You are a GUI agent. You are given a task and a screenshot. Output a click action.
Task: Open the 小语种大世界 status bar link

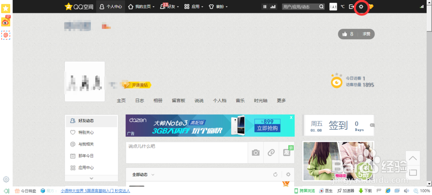(95, 191)
